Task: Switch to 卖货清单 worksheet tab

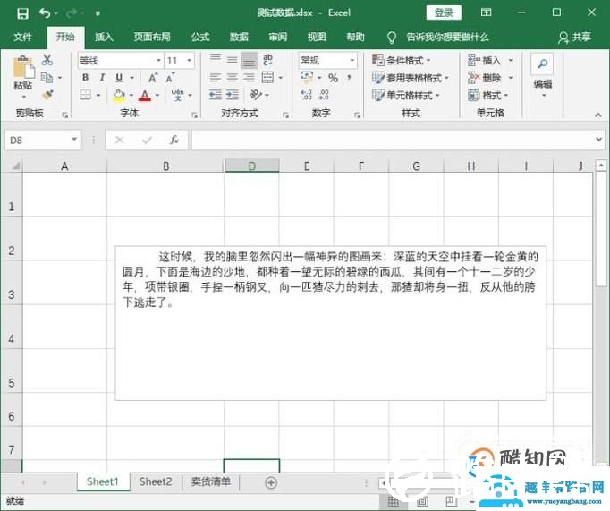Action: coord(210,481)
